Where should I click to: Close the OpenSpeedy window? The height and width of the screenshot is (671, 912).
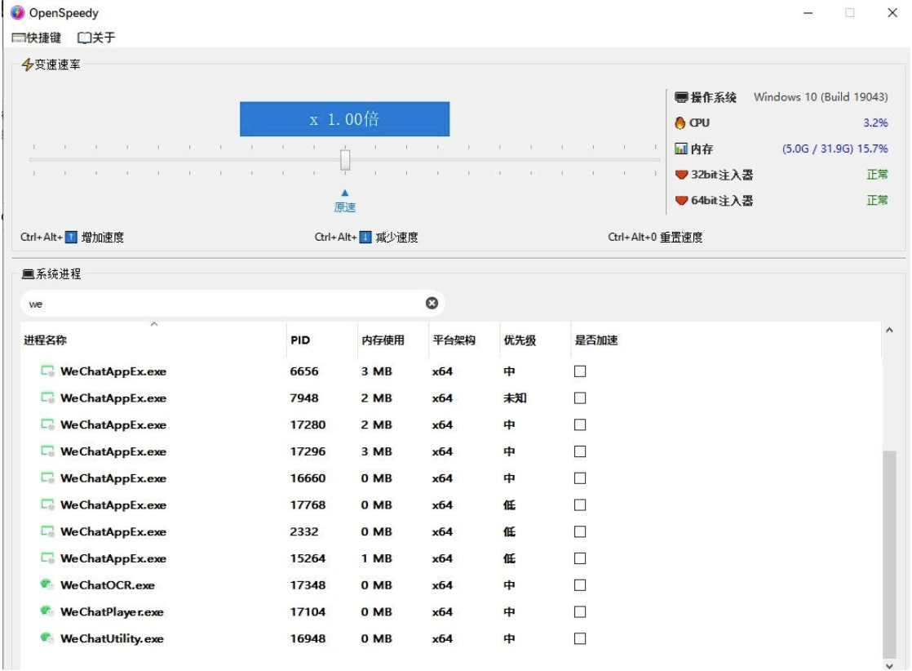pyautogui.click(x=892, y=13)
